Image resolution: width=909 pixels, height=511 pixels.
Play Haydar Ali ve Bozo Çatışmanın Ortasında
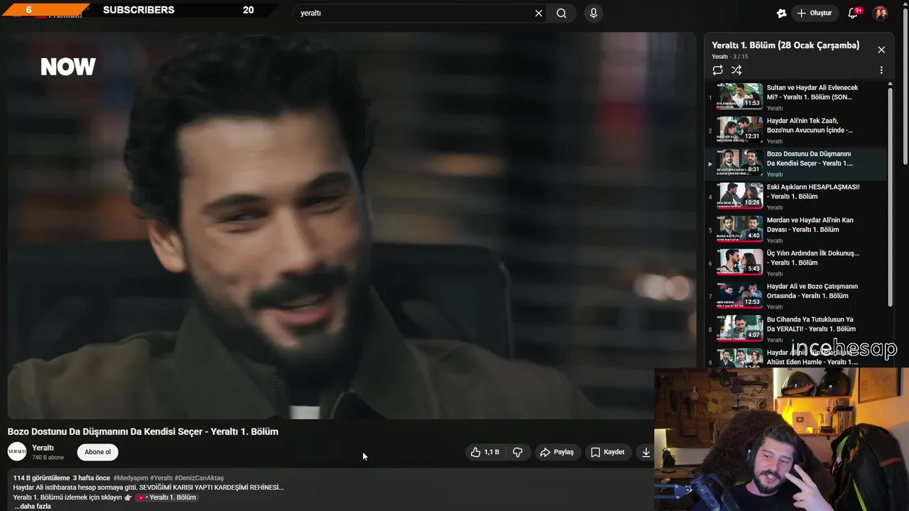[797, 296]
